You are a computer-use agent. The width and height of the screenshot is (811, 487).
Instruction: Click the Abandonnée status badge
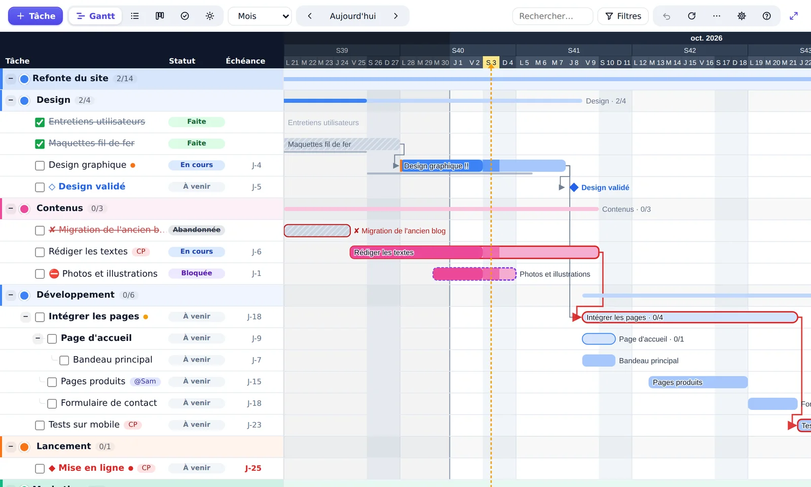pos(197,230)
